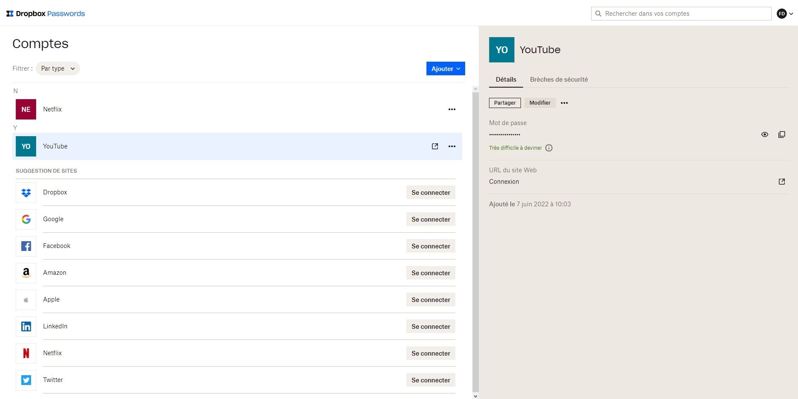Viewport: 798px width, 399px height.
Task: Open YouTube via the external link icon
Action: point(435,146)
